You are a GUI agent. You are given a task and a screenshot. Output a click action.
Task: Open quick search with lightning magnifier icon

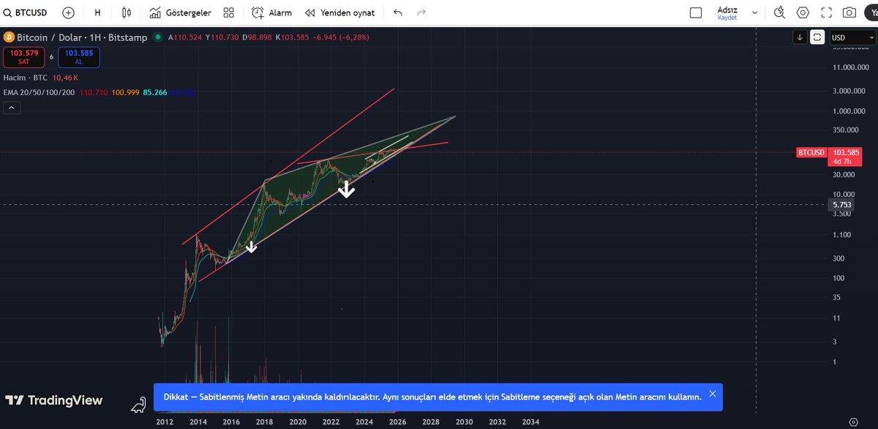pyautogui.click(x=779, y=12)
